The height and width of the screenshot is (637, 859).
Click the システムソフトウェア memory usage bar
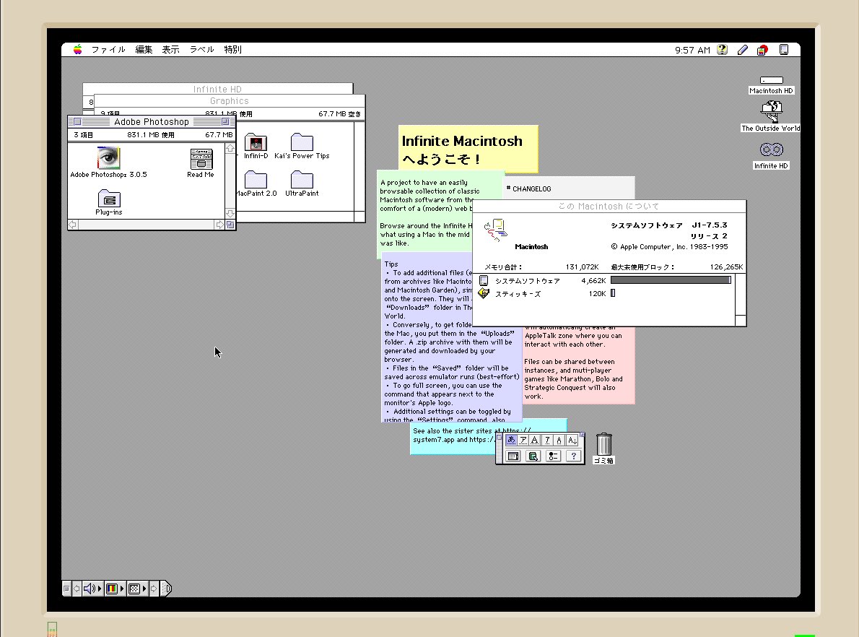tap(671, 280)
